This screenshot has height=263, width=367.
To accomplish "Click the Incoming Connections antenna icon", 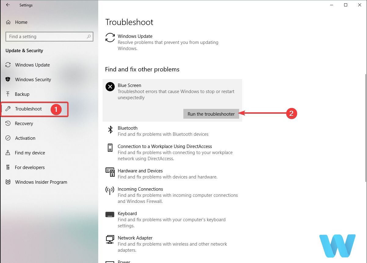I will 110,191.
